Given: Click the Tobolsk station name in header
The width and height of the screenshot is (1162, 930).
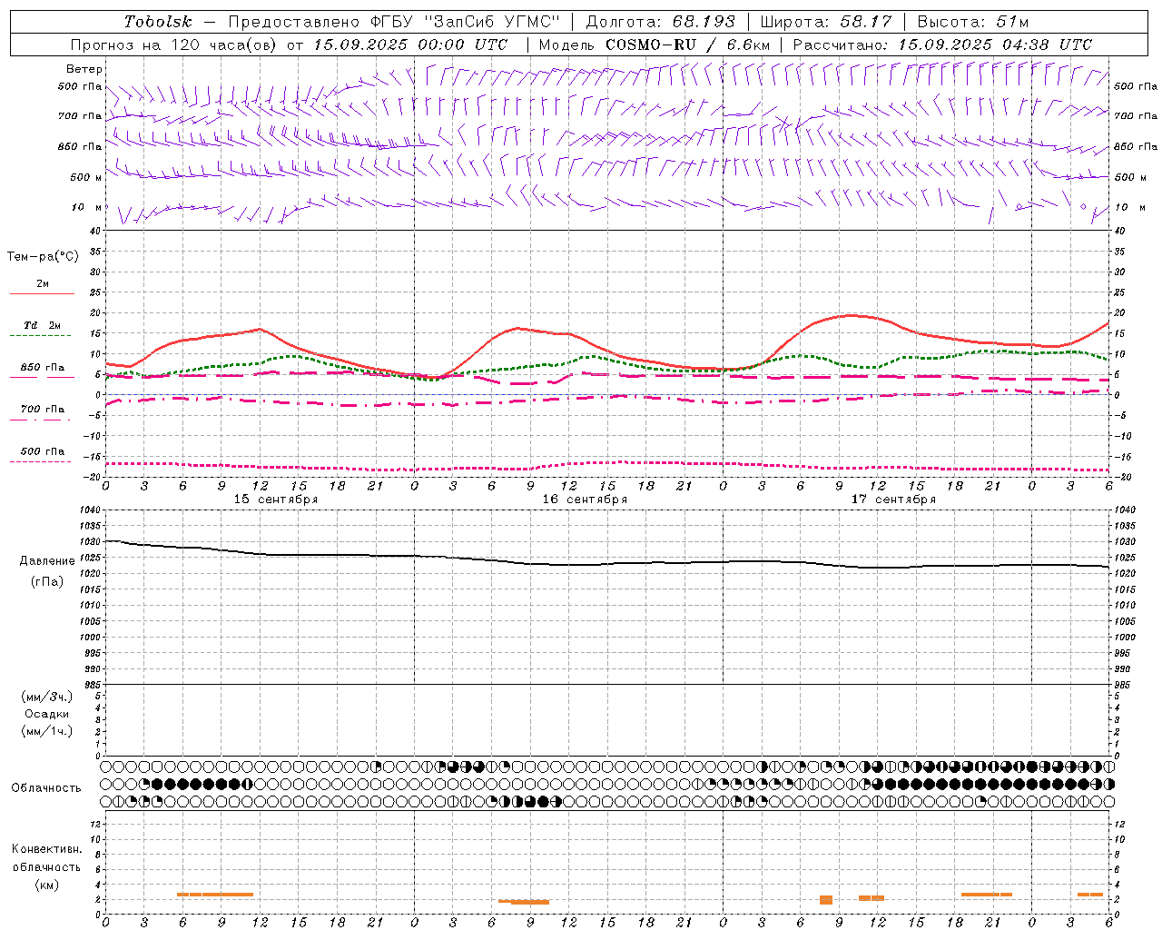Looking at the screenshot, I should coord(159,22).
